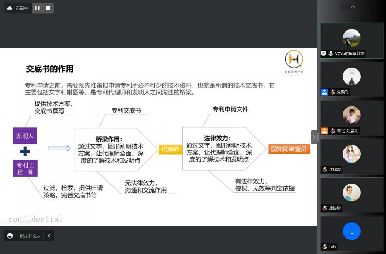Viewport: 386px width, 254px height.
Task: Stop the cloud recording
Action: tap(48, 8)
